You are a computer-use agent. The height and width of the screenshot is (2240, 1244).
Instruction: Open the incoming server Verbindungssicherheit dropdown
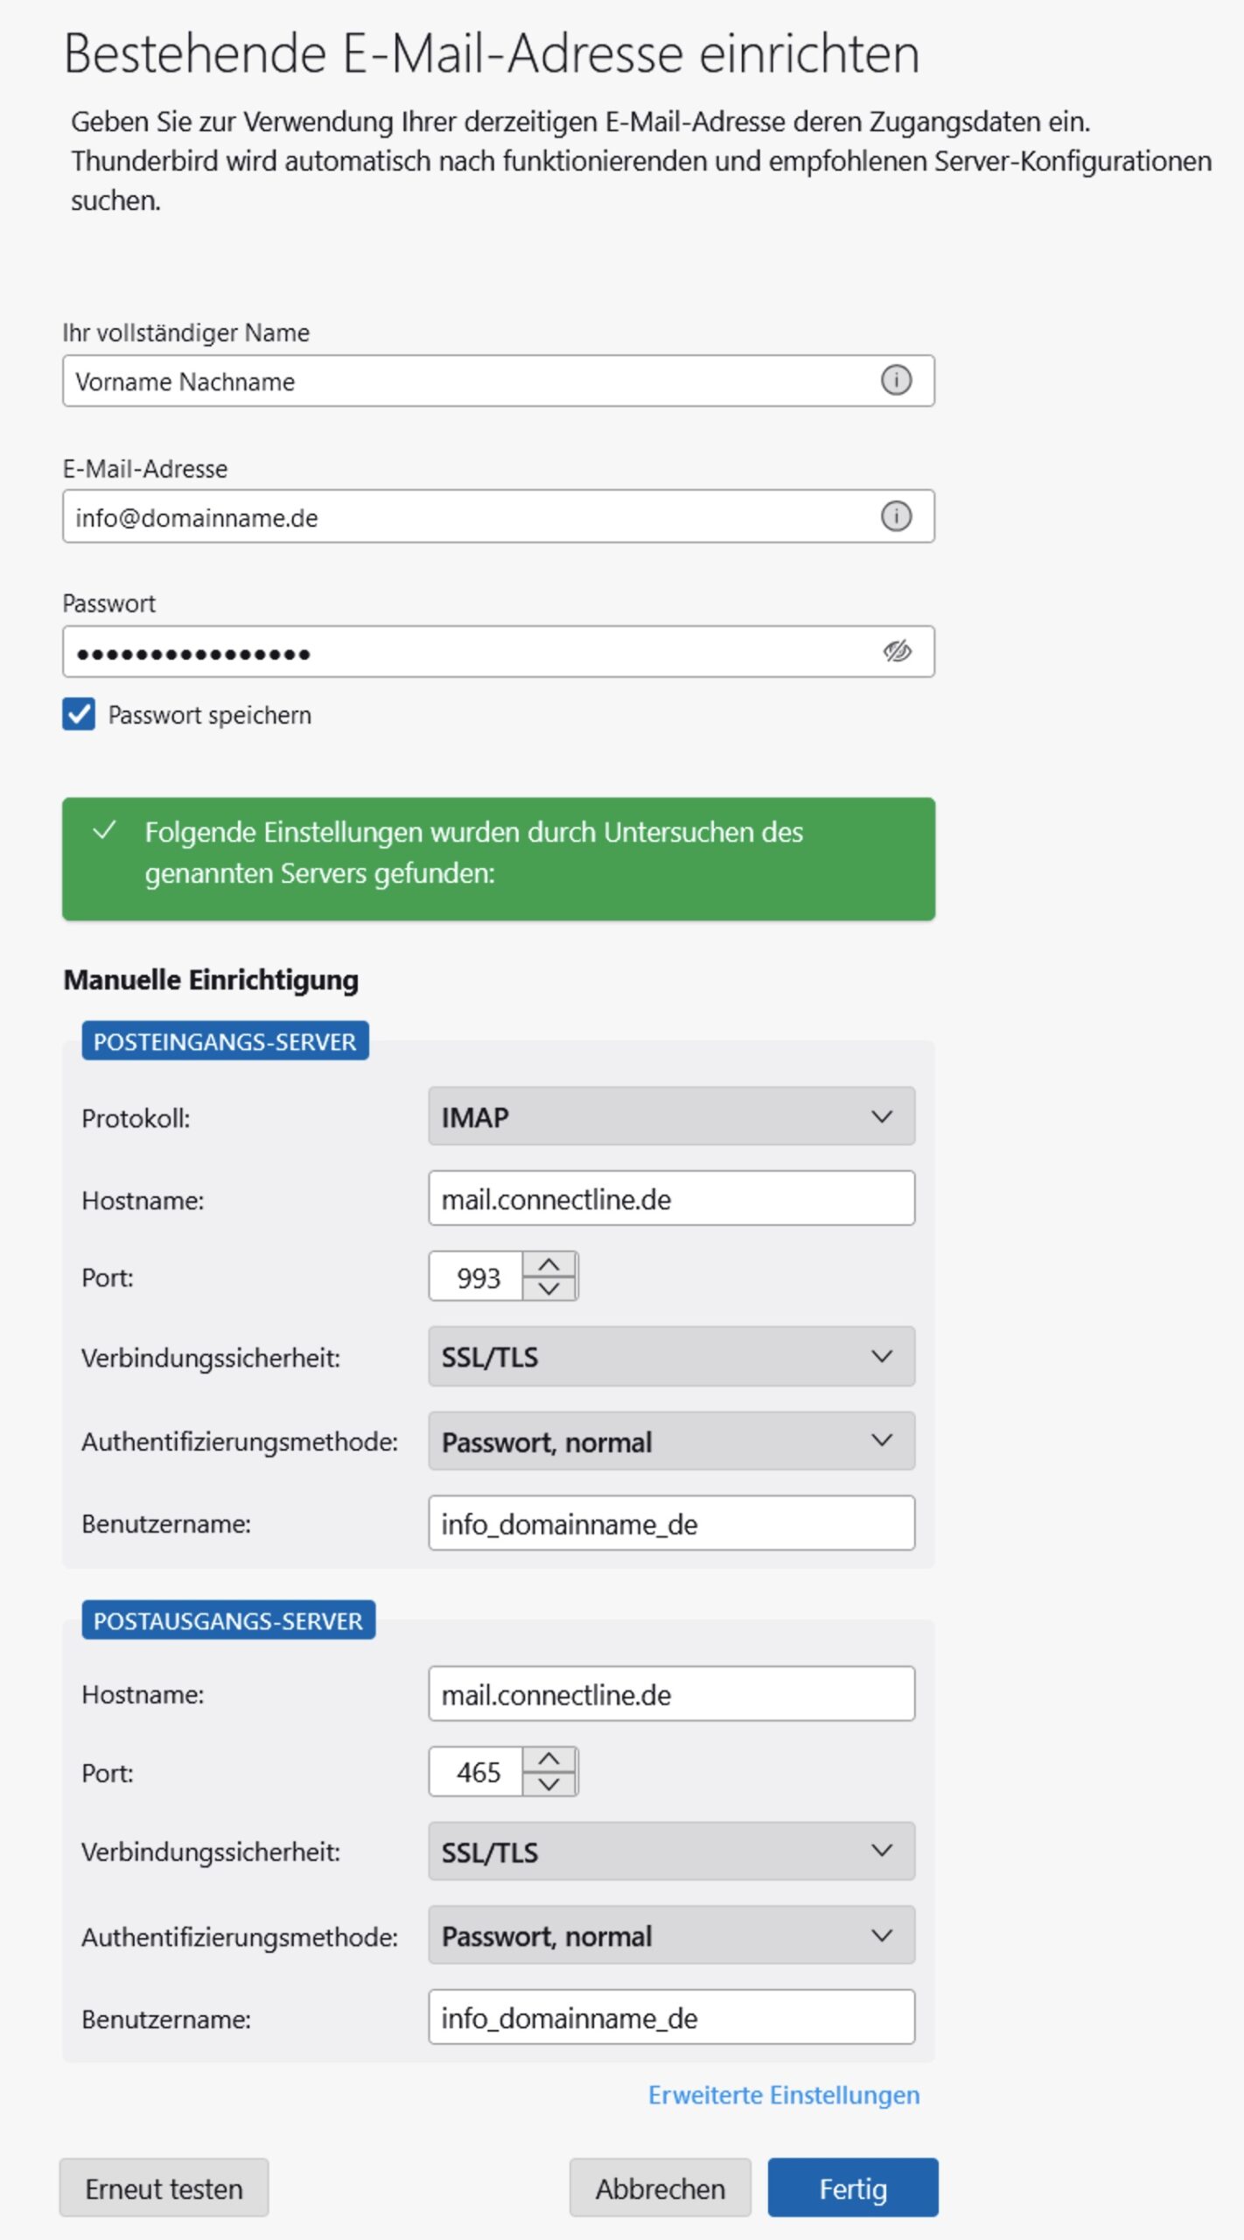click(x=672, y=1356)
